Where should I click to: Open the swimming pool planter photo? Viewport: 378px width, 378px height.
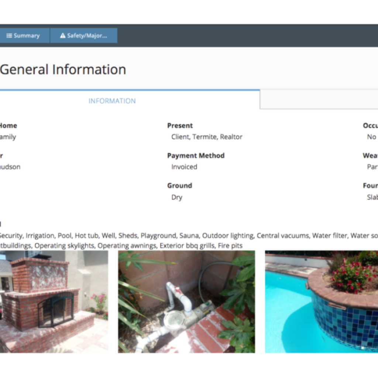[321, 302]
